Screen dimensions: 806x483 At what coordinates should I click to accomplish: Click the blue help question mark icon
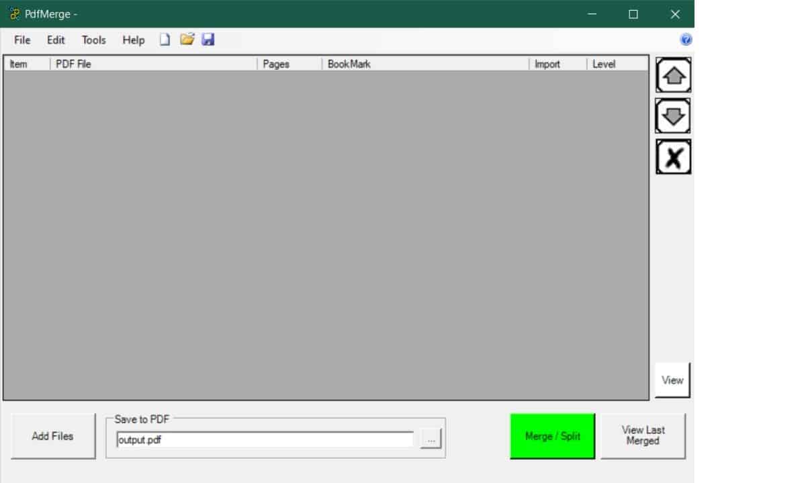point(686,40)
